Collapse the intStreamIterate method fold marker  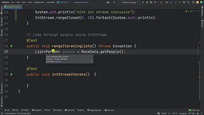pos(17,74)
